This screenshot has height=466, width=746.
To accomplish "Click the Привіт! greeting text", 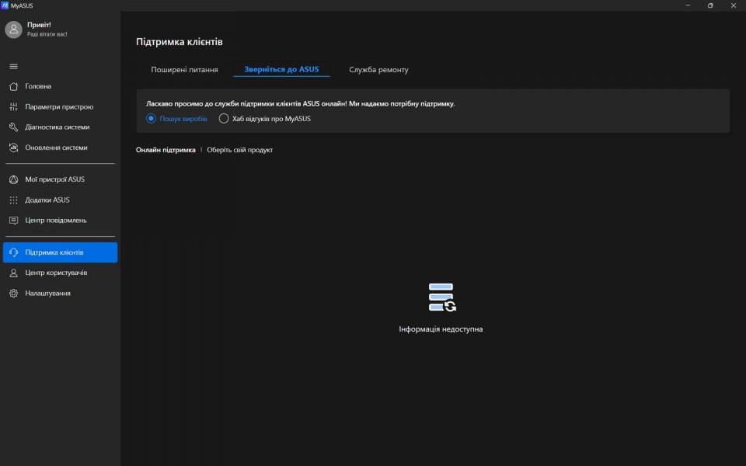I will tap(39, 25).
